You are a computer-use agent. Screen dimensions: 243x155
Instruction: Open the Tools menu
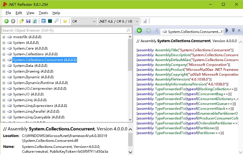(43, 13)
